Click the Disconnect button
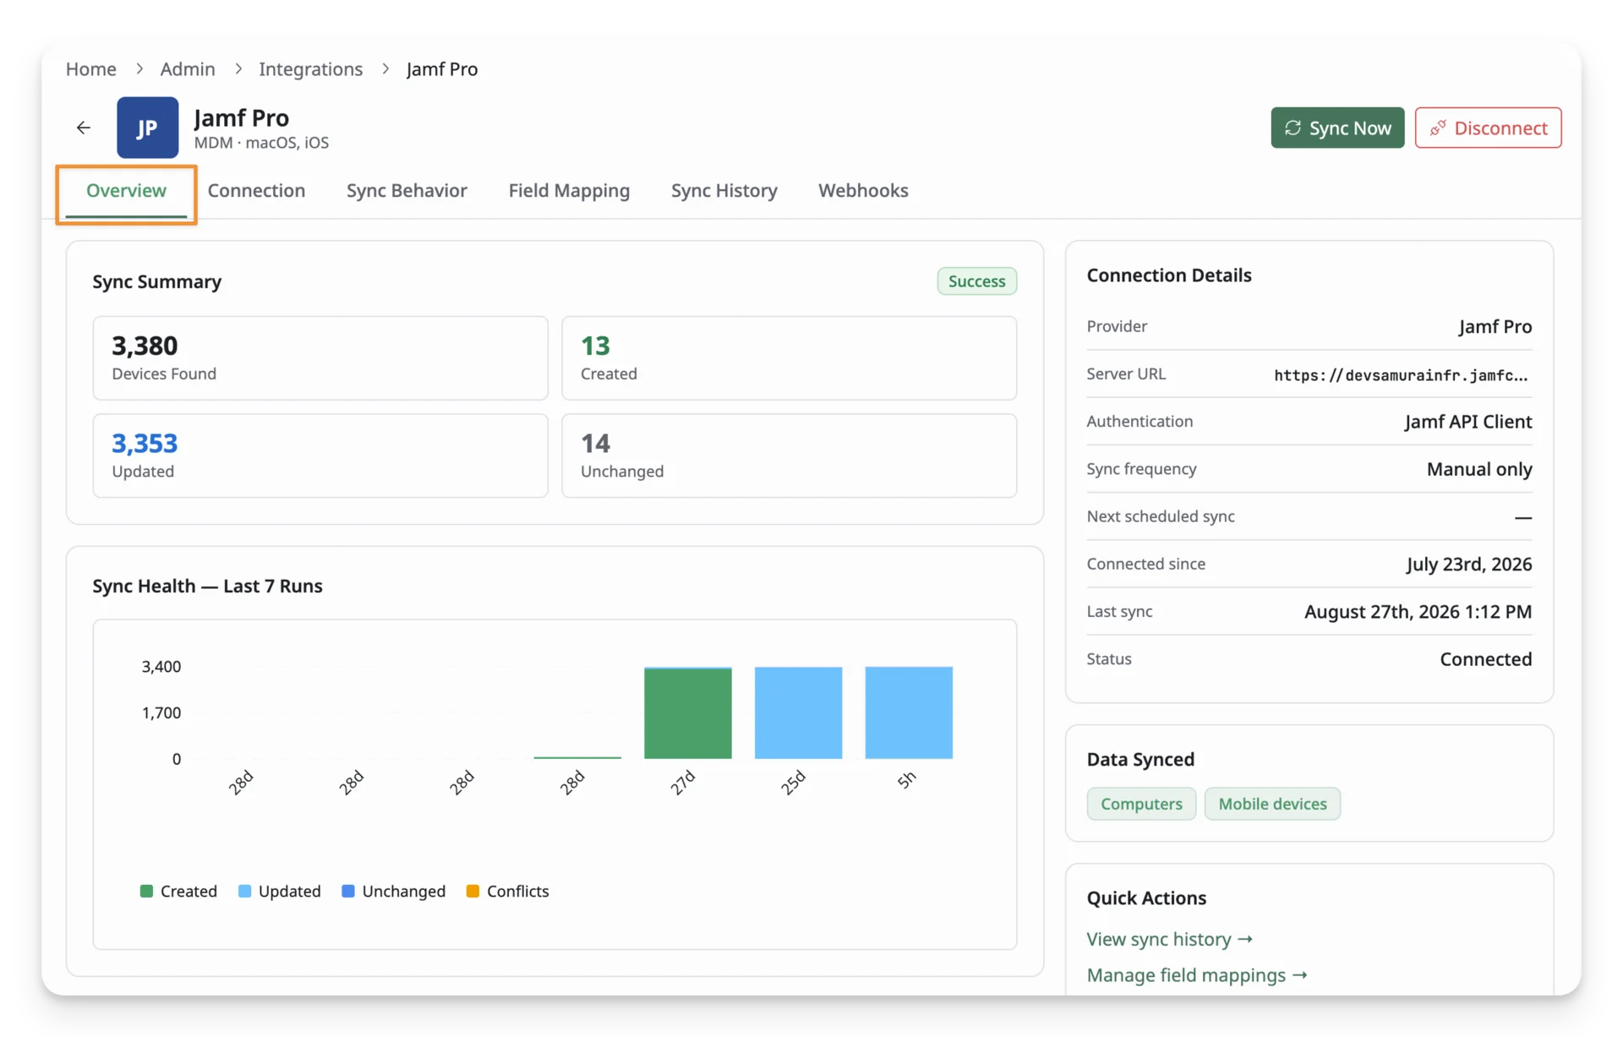This screenshot has width=1623, height=1037. 1488,128
